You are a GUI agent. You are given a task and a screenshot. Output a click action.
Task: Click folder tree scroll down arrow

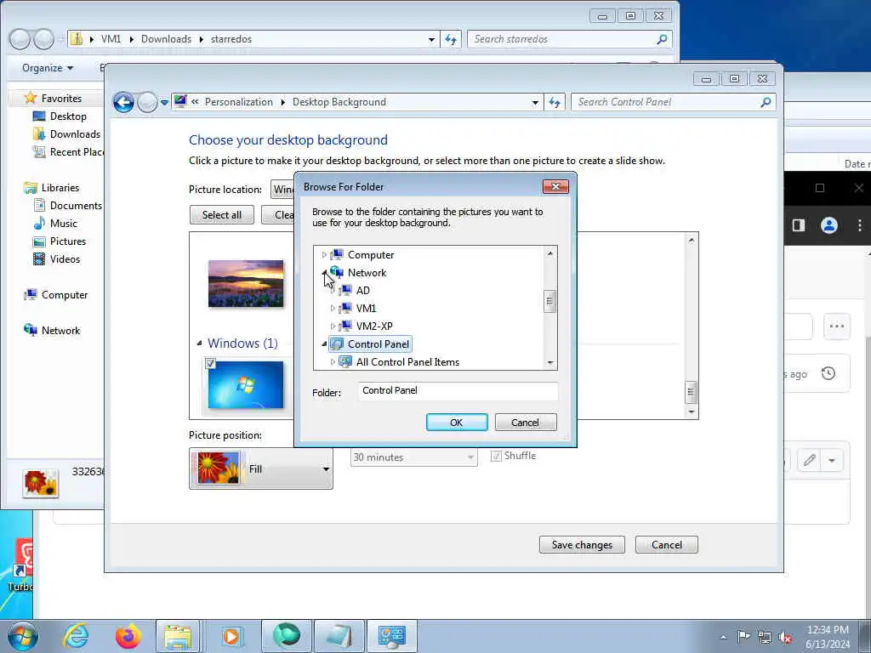550,362
